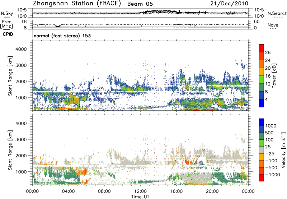The width and height of the screenshot is (287, 199).
Task: Click the Time UT axis title
Action: pos(140,197)
